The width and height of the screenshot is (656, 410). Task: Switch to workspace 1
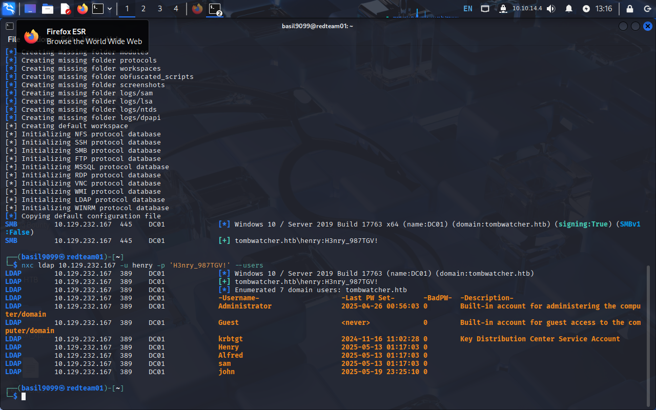tap(127, 8)
